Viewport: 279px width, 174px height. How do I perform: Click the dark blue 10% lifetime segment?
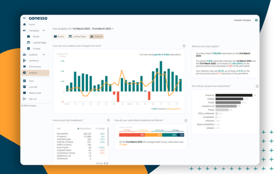point(181,135)
